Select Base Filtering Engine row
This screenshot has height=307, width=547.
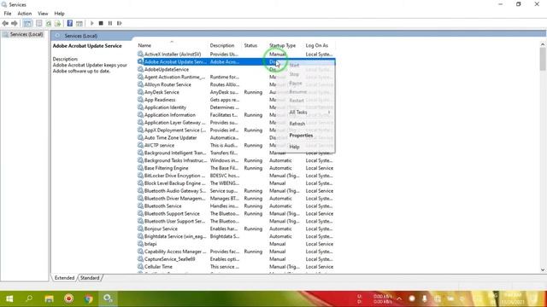(x=236, y=168)
